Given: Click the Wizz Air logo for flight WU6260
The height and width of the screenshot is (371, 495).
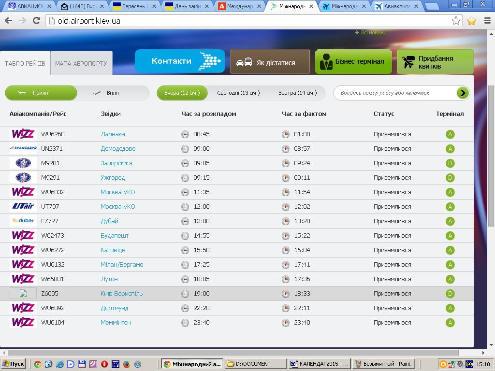Looking at the screenshot, I should click(x=23, y=134).
